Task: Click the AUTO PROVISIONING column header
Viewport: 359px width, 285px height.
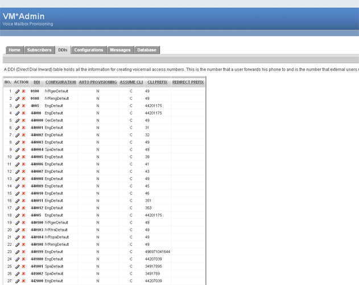Action: 98,83
